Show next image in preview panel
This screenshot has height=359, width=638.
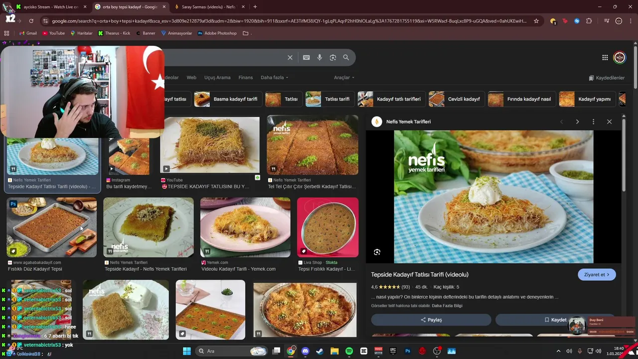(x=577, y=122)
